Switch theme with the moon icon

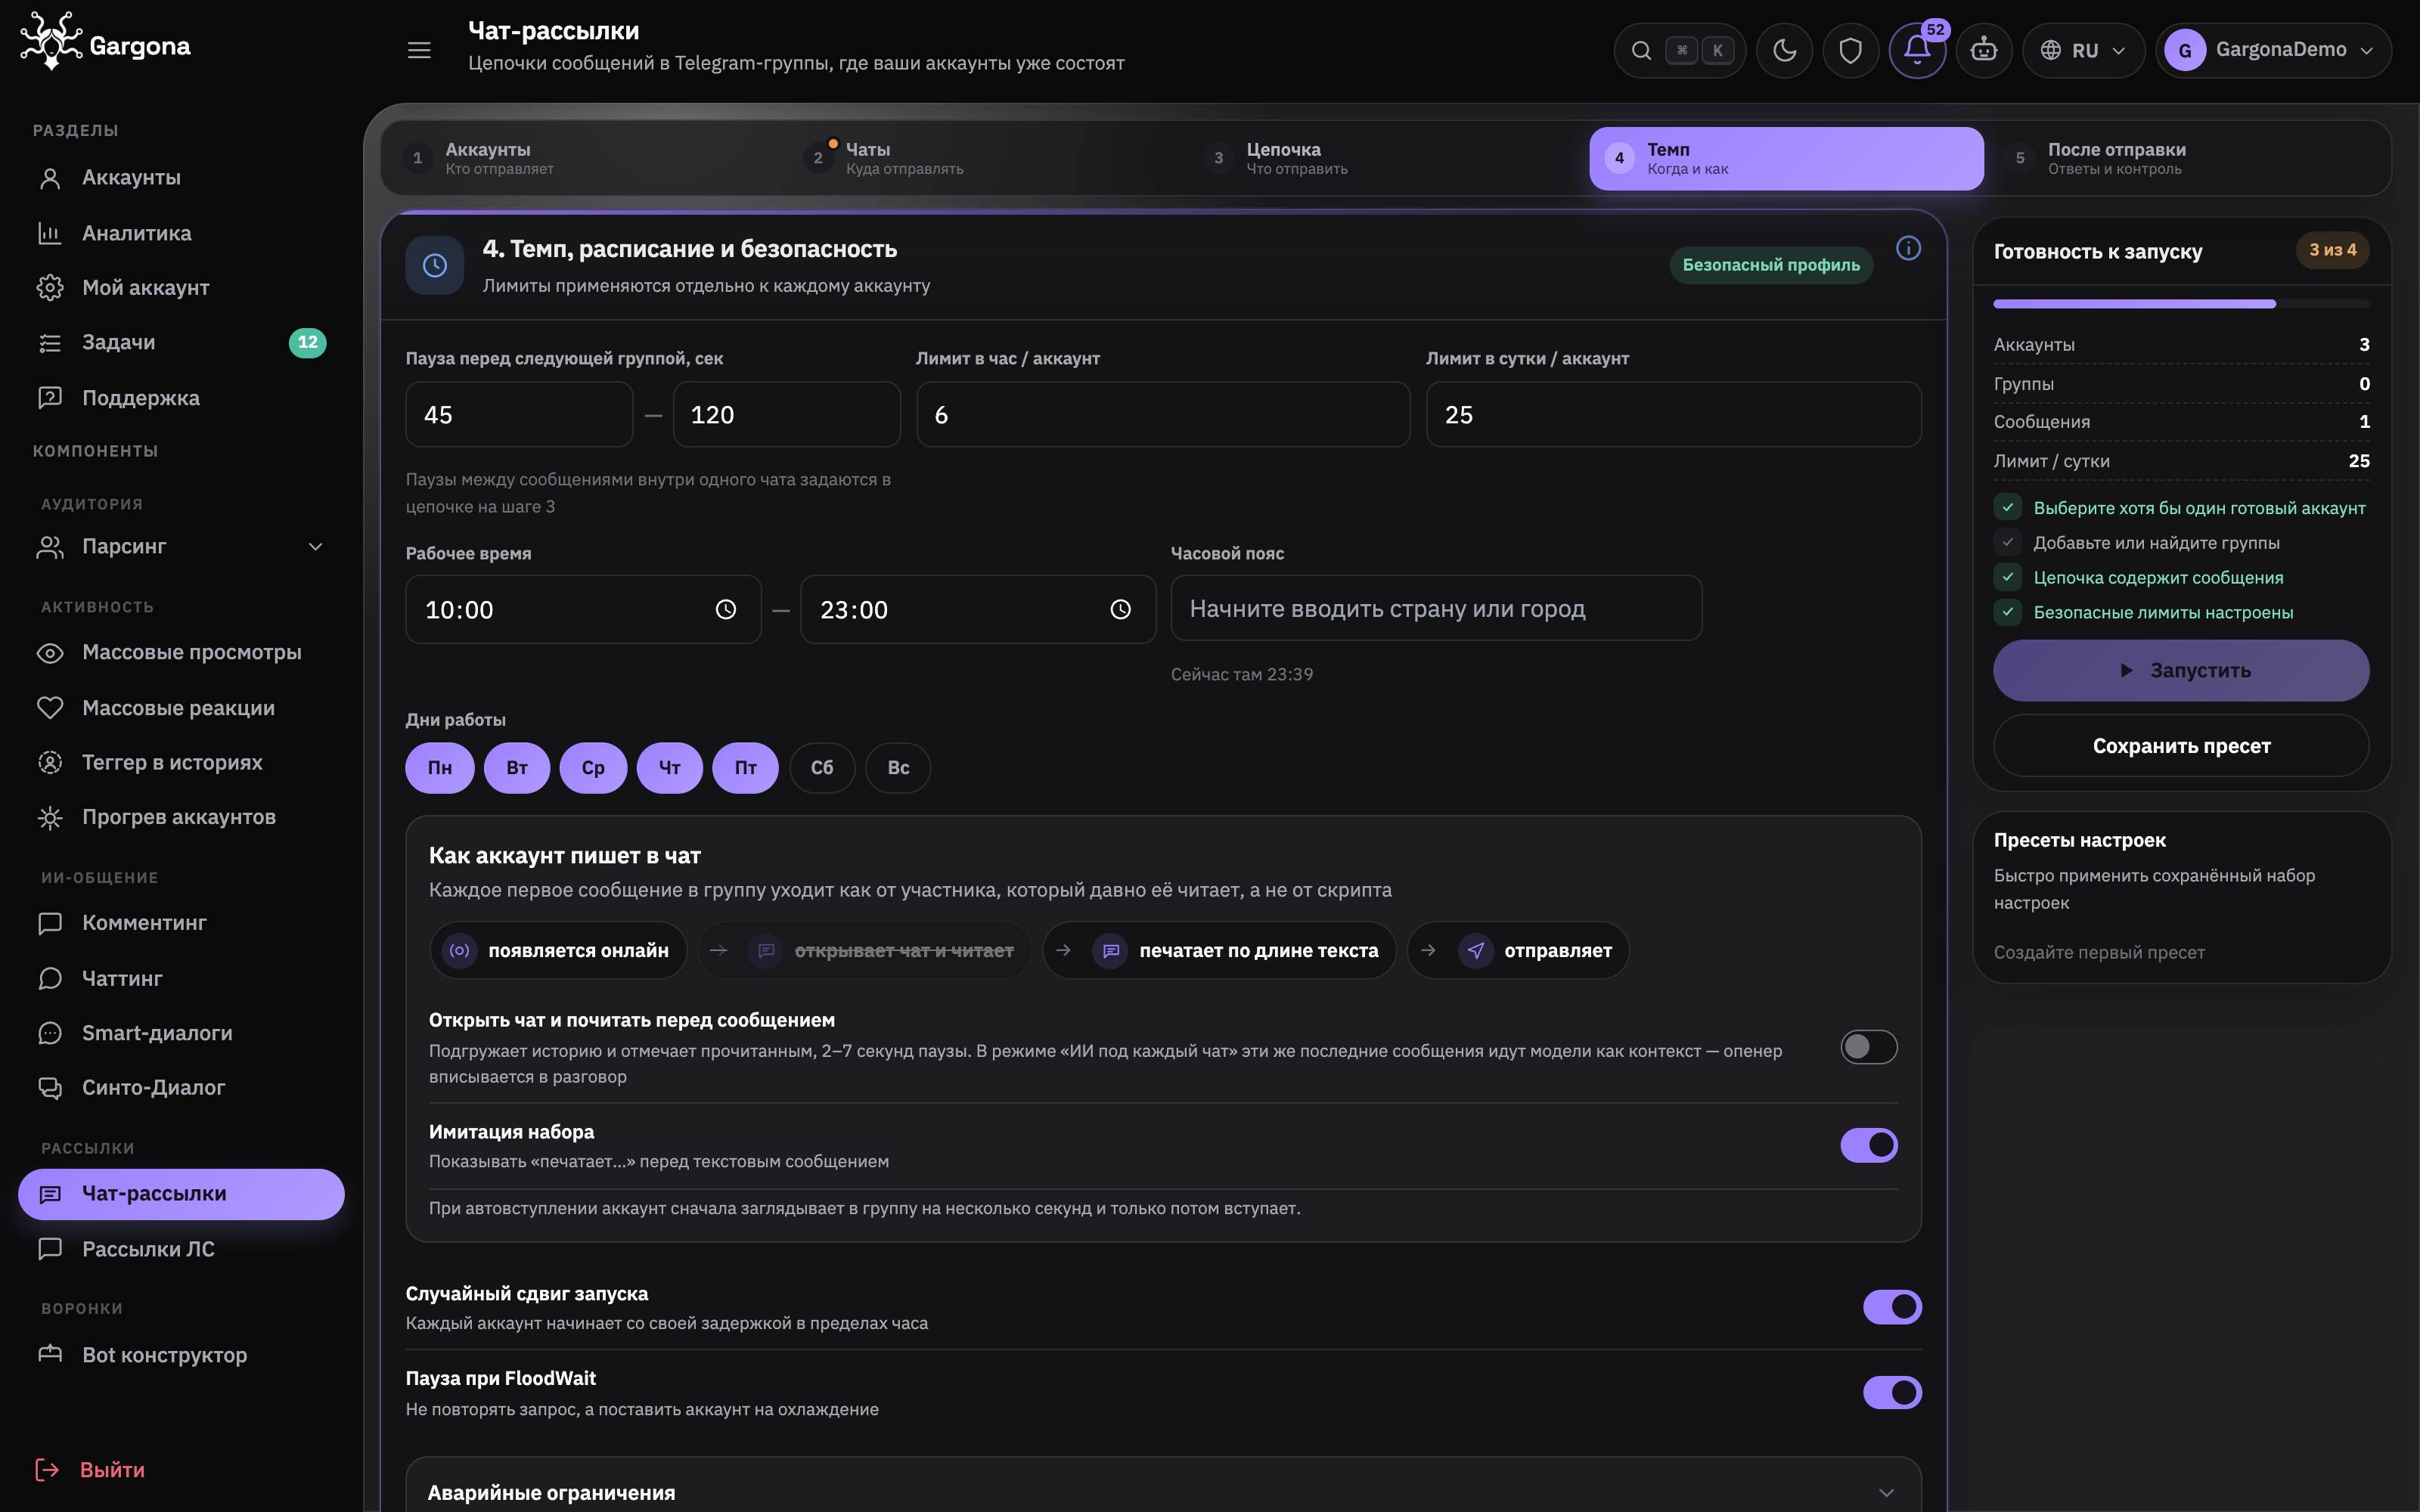[1784, 50]
